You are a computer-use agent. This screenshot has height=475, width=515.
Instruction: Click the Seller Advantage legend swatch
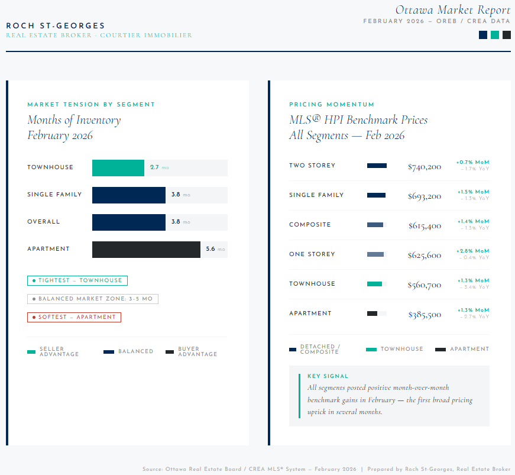pyautogui.click(x=31, y=352)
